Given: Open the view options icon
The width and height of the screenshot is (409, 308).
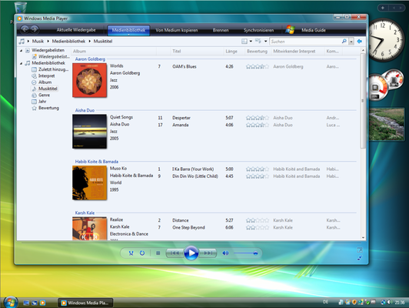Looking at the screenshot, I should pyautogui.click(x=258, y=41).
